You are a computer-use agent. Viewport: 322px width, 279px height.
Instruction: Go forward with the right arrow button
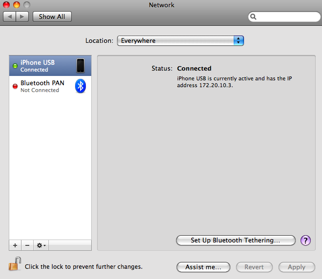tap(22, 17)
